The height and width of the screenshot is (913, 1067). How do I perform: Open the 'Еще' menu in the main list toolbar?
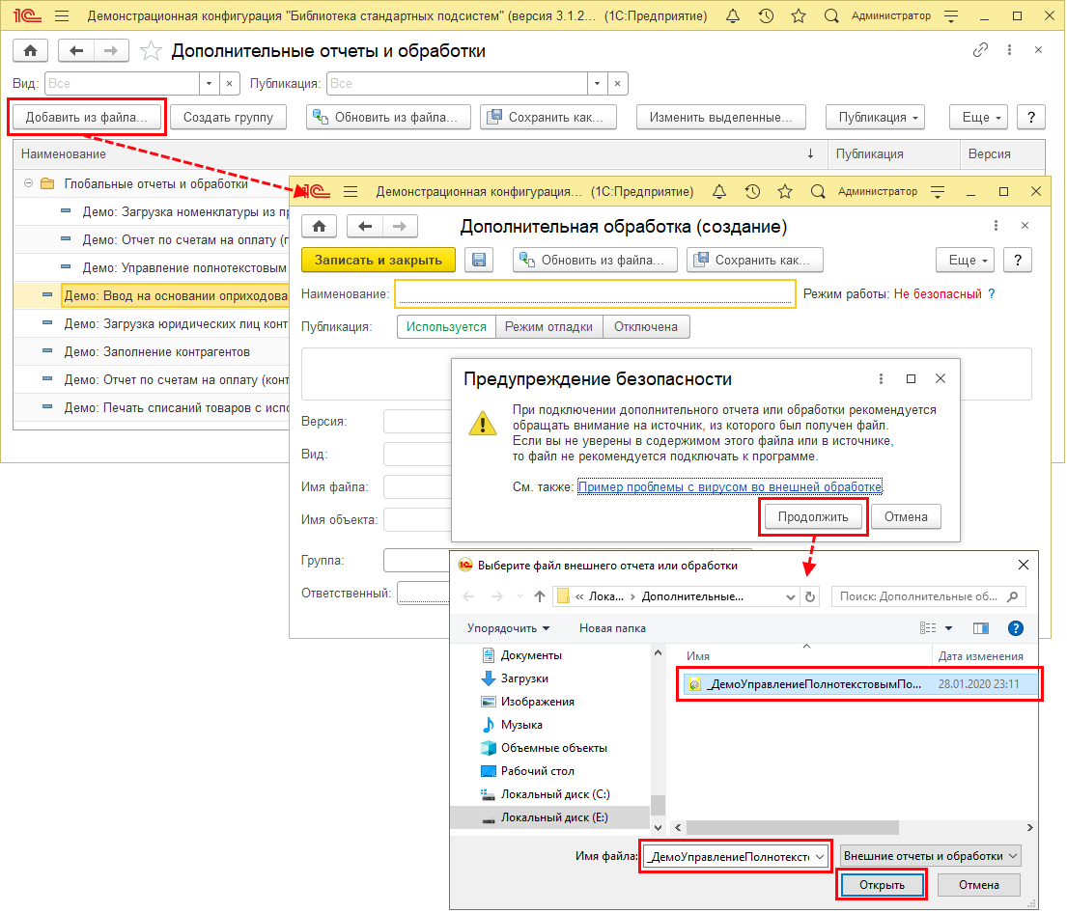977,117
